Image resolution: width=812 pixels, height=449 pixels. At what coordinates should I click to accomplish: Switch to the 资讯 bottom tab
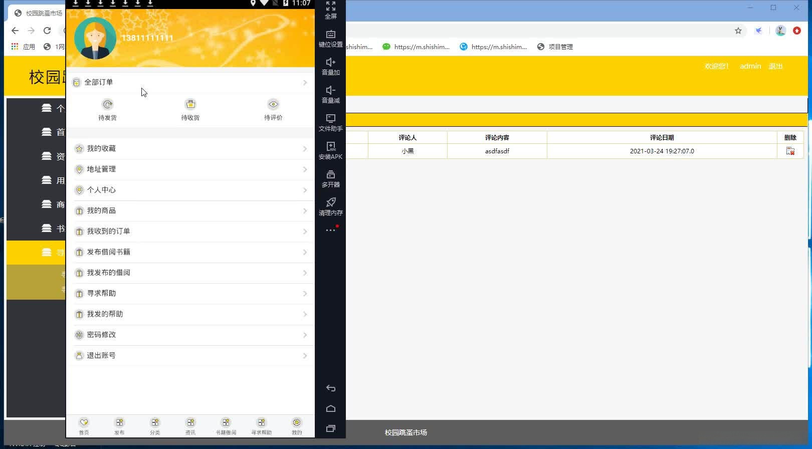(190, 426)
